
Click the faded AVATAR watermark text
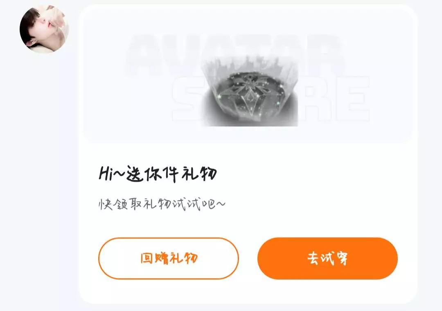(235, 56)
